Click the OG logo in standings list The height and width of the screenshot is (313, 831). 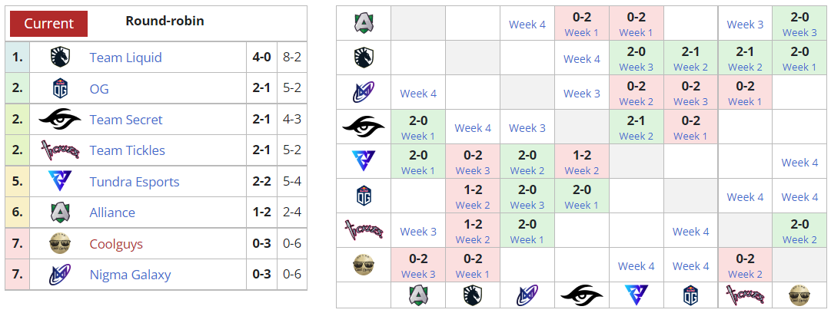pyautogui.click(x=60, y=89)
